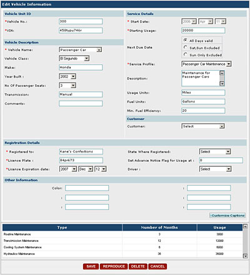Click the Comments input field
Viewport: 250px width, 275px height.
[x=81, y=104]
